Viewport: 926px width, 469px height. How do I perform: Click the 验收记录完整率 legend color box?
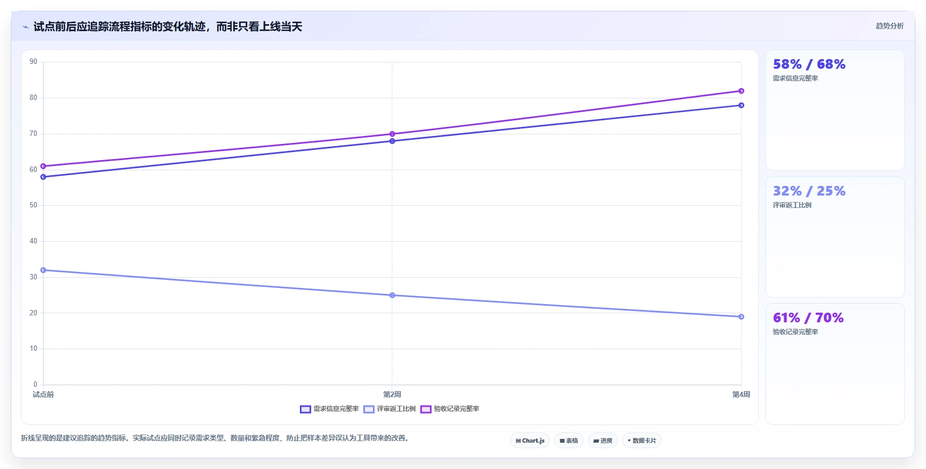[426, 409]
